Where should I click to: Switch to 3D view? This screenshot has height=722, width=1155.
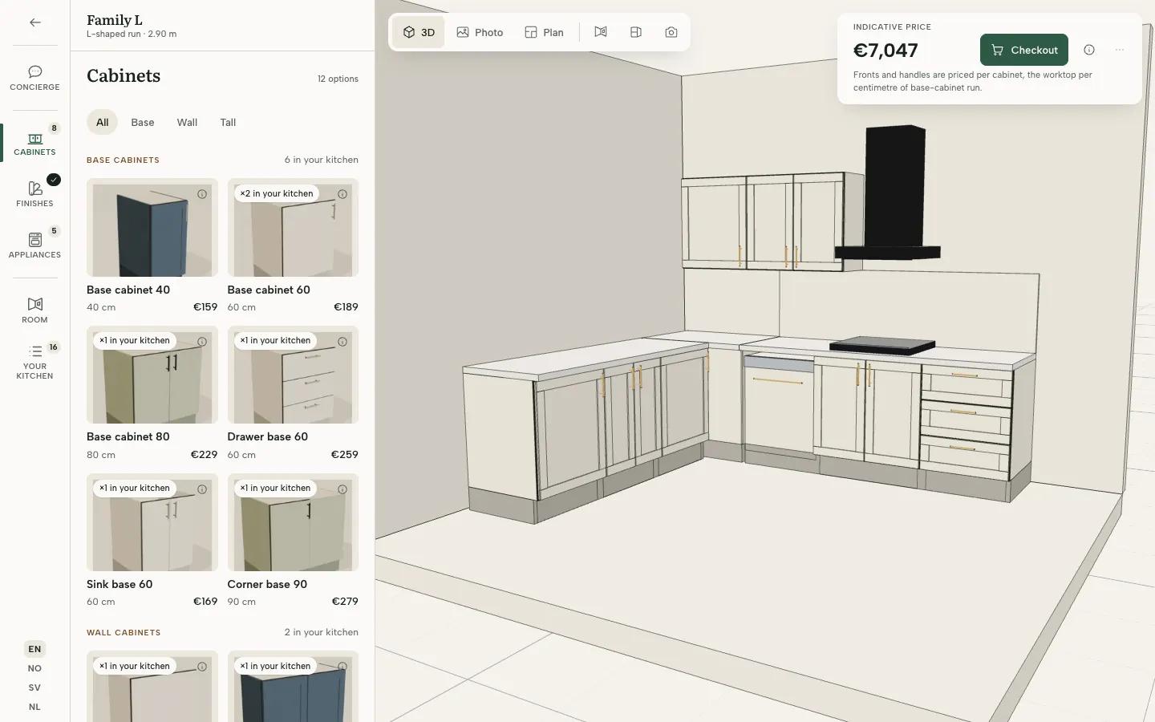tap(419, 32)
